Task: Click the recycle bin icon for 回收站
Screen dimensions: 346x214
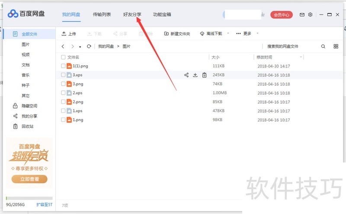Action: (15, 126)
